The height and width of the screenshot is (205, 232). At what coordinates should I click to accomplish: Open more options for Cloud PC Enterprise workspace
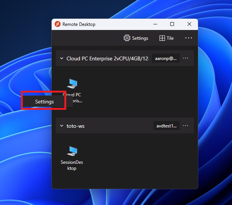coord(186,58)
